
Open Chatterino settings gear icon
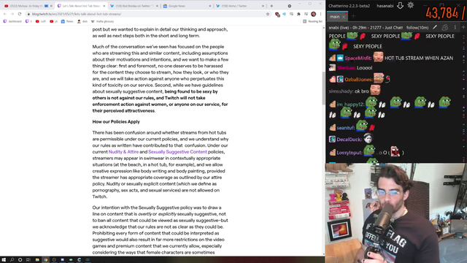410,5
